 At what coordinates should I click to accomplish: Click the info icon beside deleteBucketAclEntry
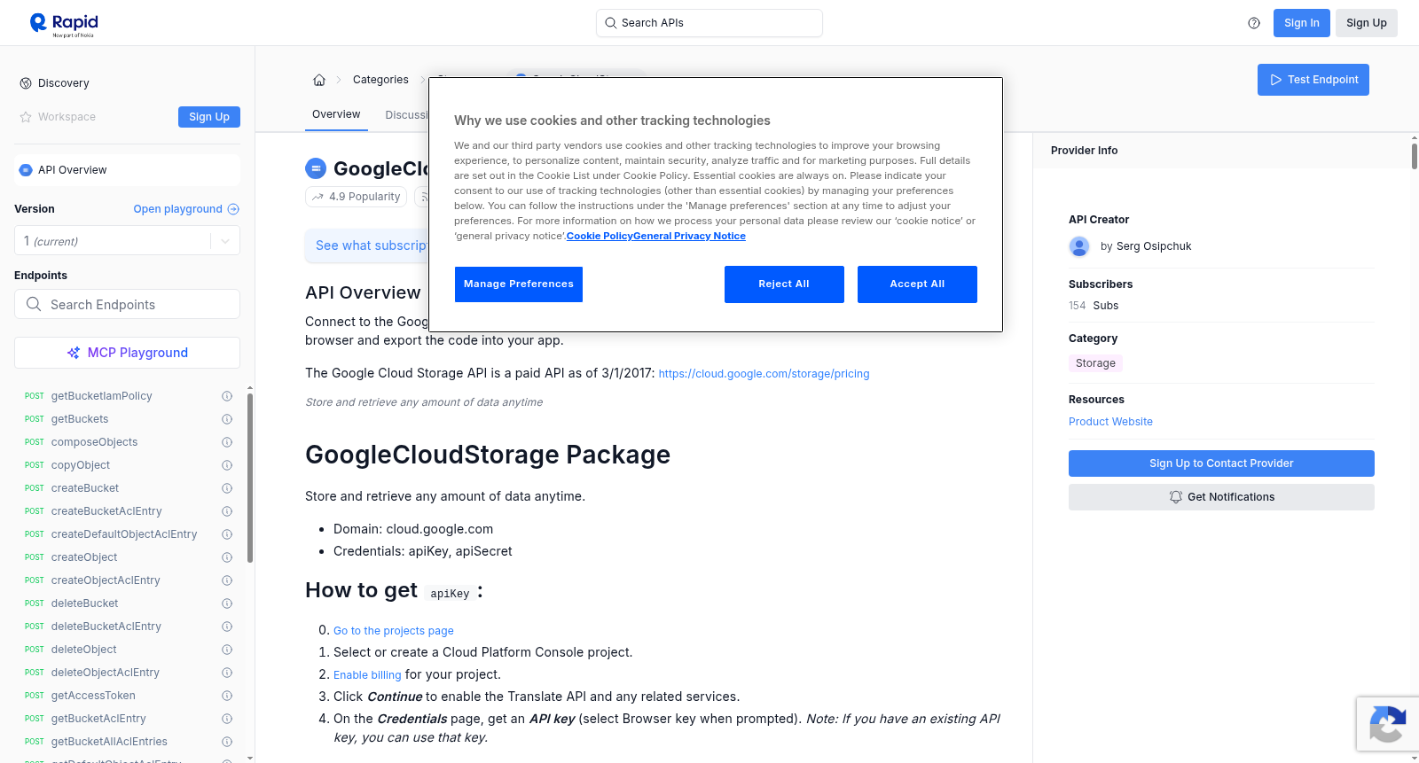227,627
